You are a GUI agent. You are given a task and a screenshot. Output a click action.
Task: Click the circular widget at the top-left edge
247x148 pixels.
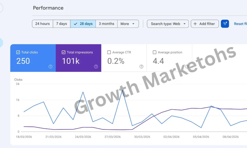point(1,8)
